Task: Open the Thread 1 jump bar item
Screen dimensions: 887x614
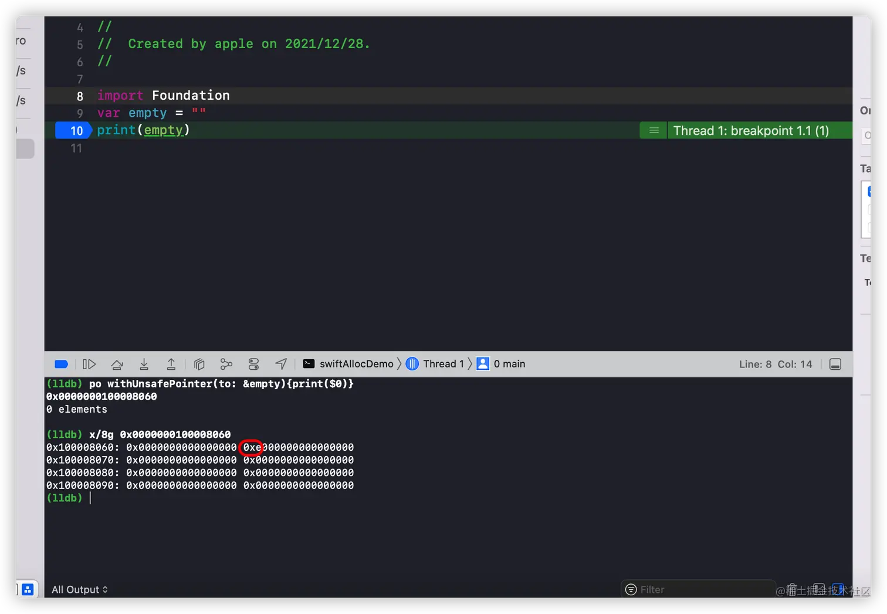Action: coord(435,364)
